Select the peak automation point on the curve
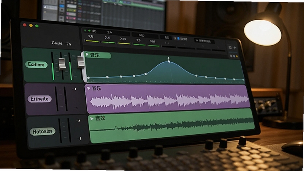Viewport: 304px width, 171px height. click(169, 62)
